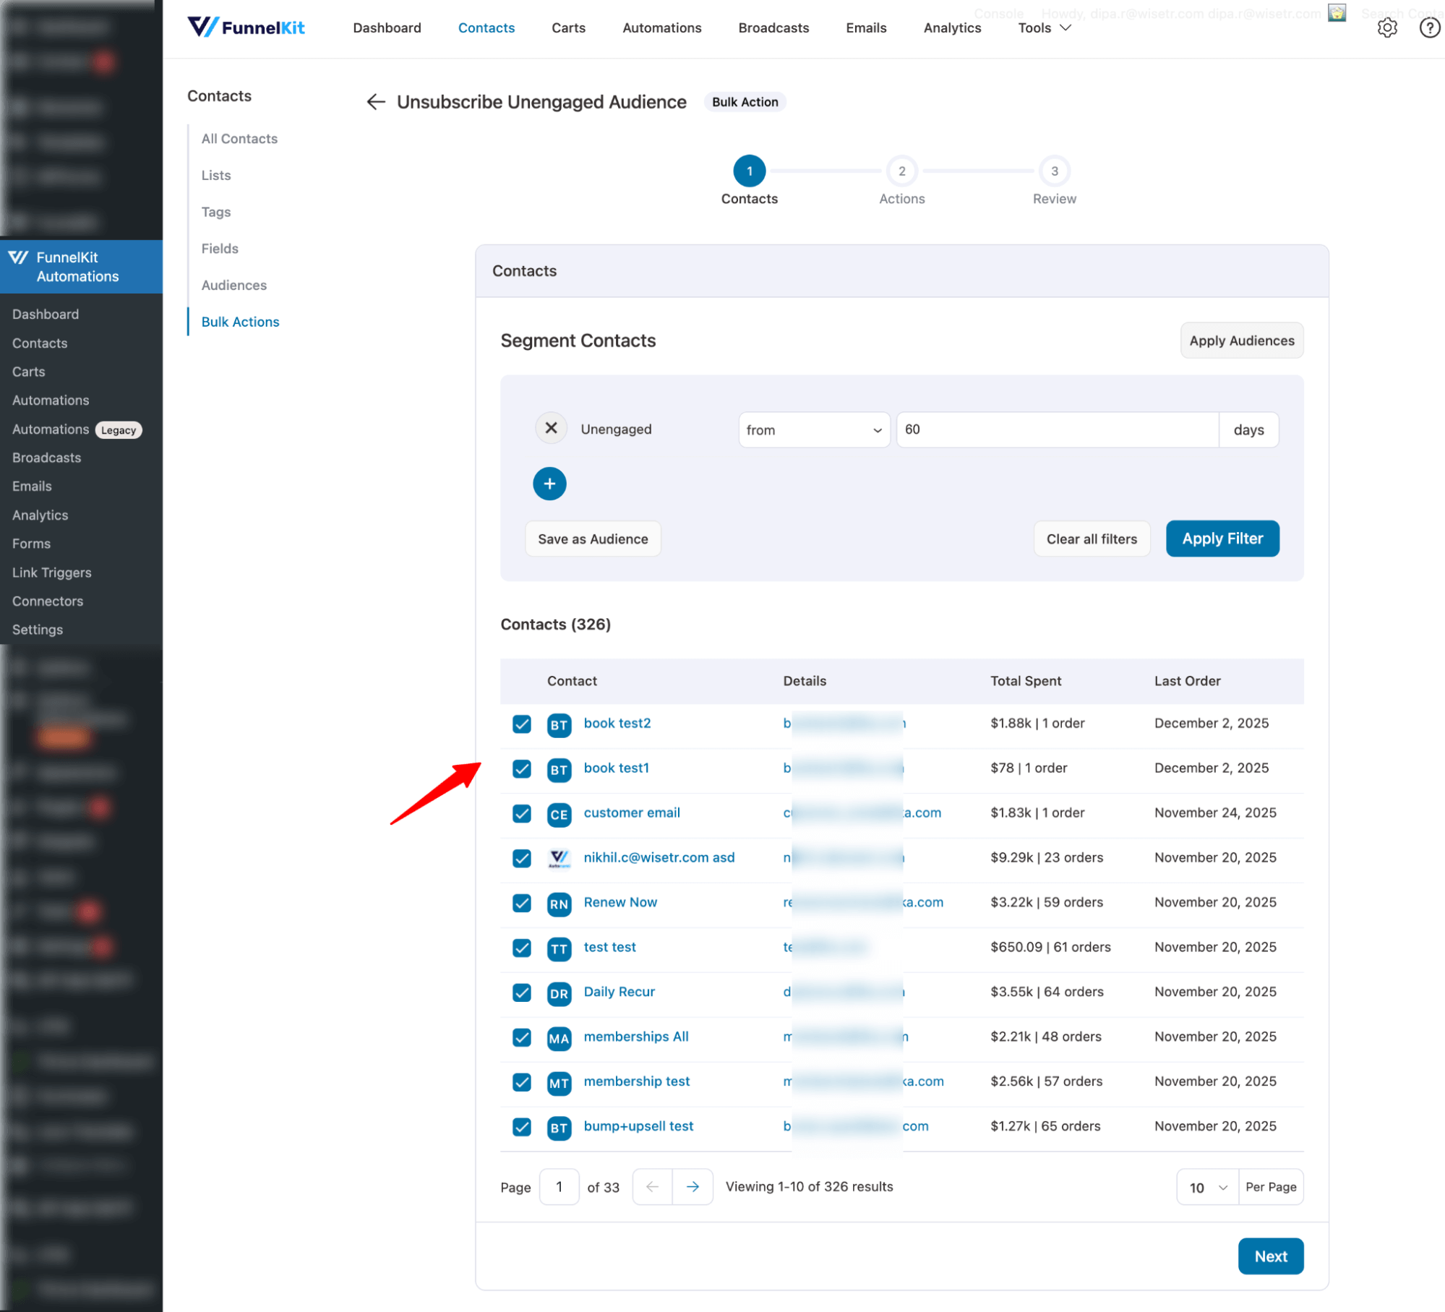Image resolution: width=1445 pixels, height=1312 pixels.
Task: Click the Apply Filter button
Action: coord(1222,539)
